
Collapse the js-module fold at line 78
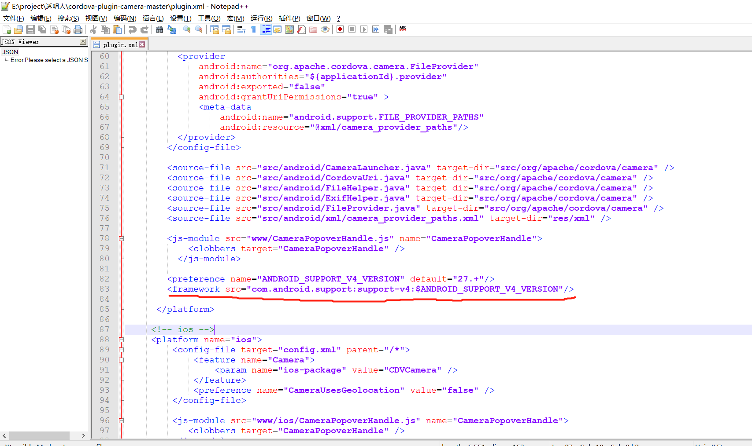(x=122, y=238)
